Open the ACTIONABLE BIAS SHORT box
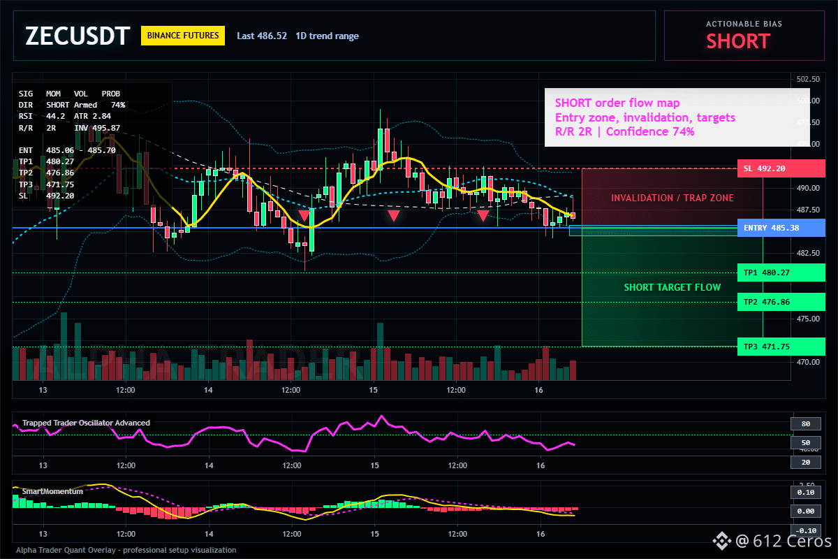The height and width of the screenshot is (559, 838). [744, 36]
